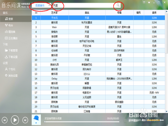
Task: Select song 幸福香巴拉 in row 11
Action: tap(87, 65)
